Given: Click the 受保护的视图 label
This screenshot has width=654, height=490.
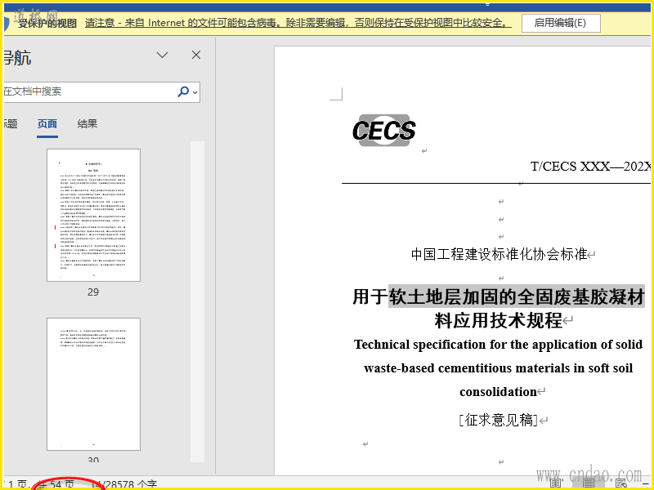Looking at the screenshot, I should (x=47, y=24).
